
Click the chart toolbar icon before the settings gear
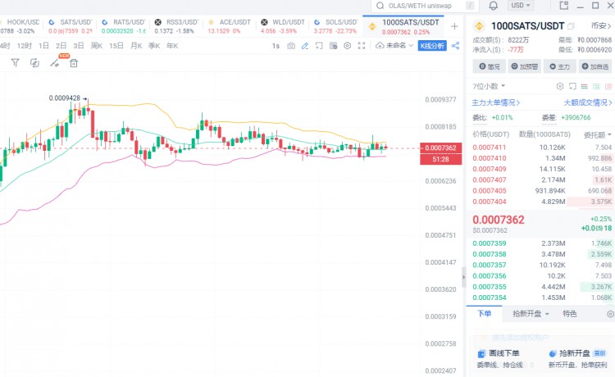point(334,46)
